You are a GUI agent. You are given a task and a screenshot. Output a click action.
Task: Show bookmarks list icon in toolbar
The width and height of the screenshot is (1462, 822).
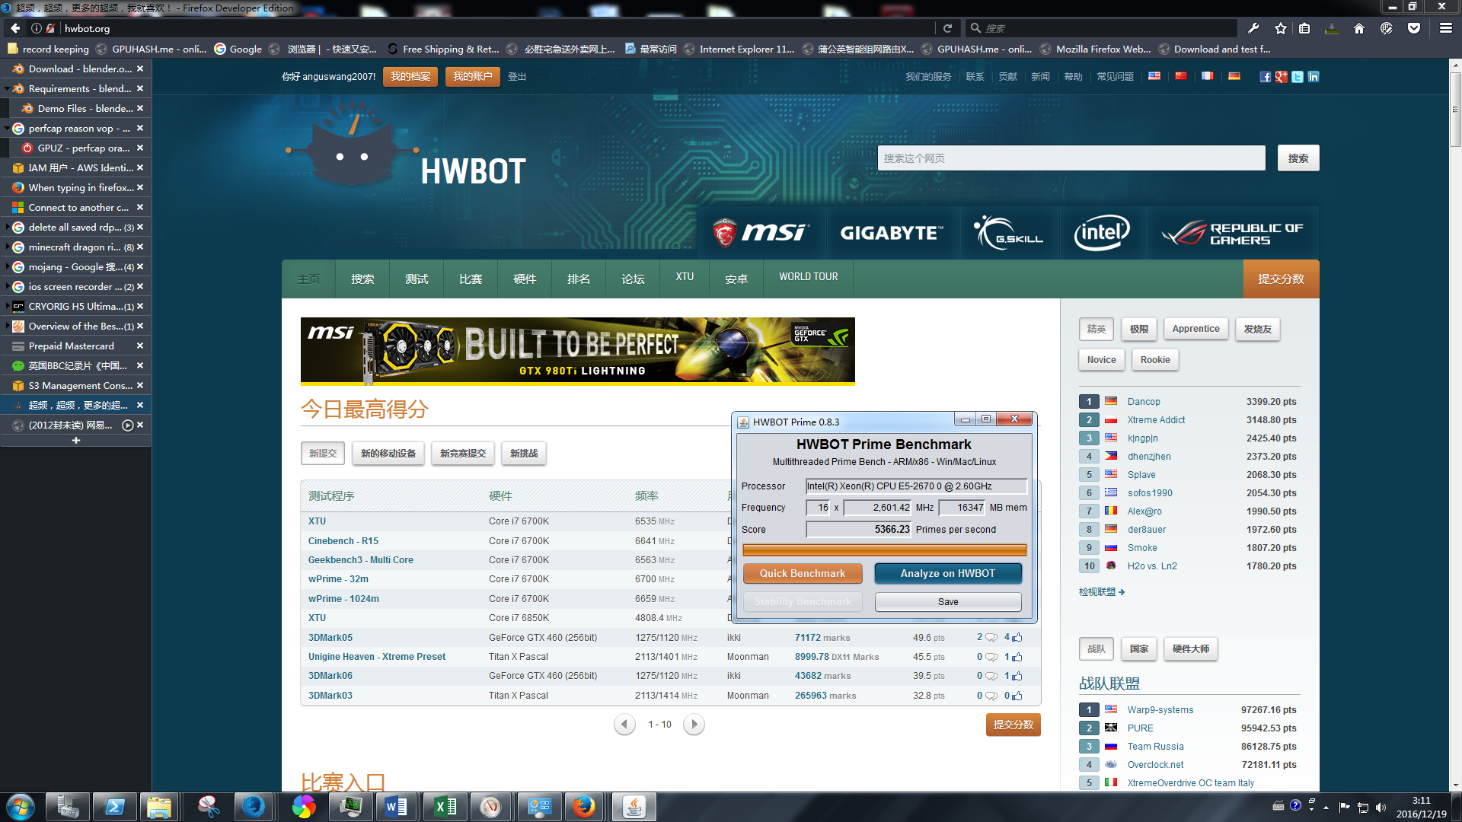click(1305, 28)
